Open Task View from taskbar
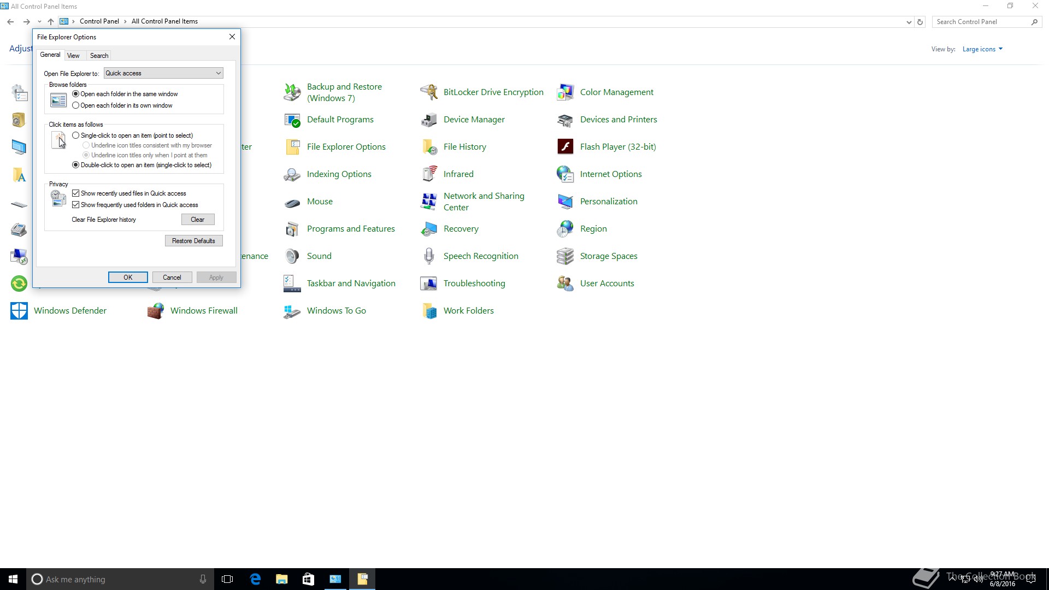The image size is (1049, 590). 227,579
